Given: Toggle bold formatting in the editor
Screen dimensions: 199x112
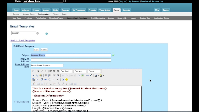Looking at the screenshot, I should point(38,71).
